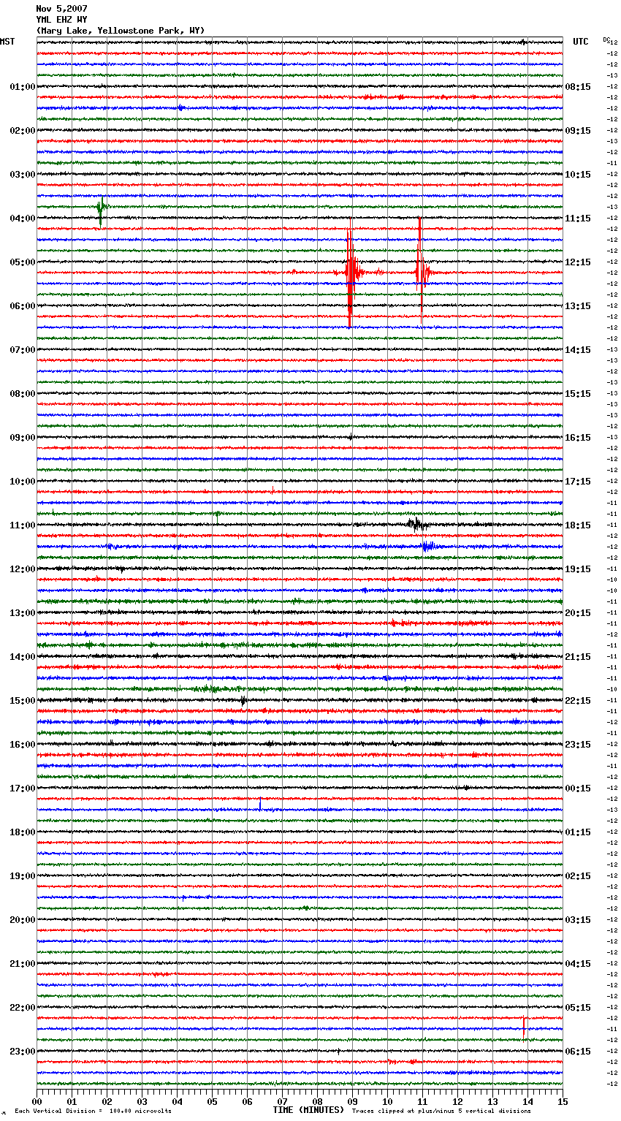Click the "00:15" UTC time label
Viewport: 621px width, 1121px height.
click(x=578, y=788)
